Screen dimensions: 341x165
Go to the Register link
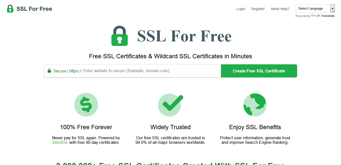[258, 9]
